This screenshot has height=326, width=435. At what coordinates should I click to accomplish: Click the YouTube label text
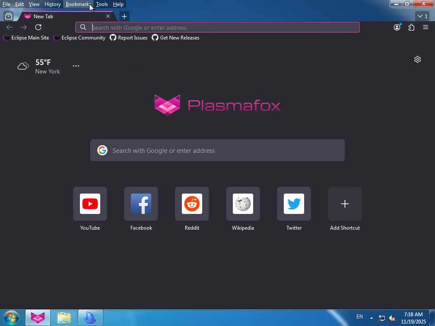[x=90, y=228]
